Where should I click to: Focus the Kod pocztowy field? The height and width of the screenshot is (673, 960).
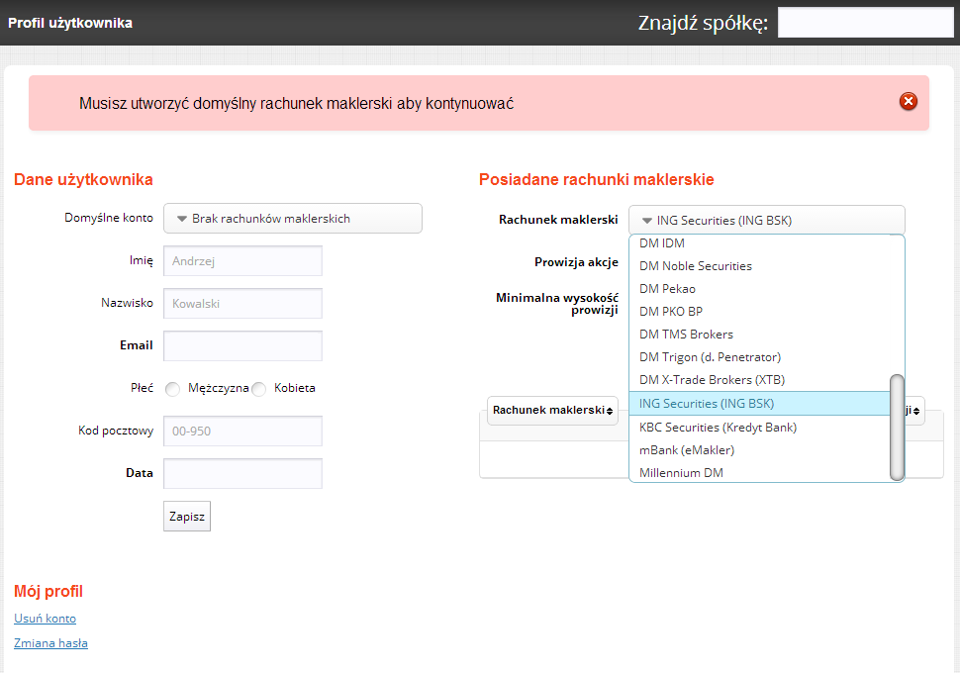pos(242,432)
